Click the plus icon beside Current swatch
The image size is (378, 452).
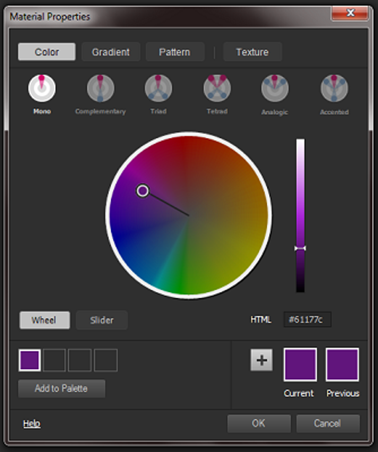(x=262, y=360)
